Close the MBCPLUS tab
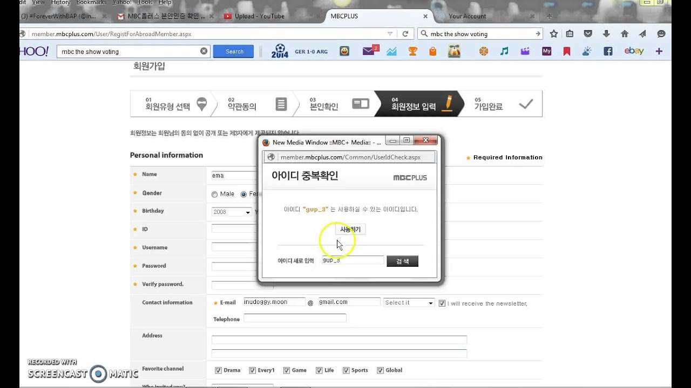The width and height of the screenshot is (691, 388). [x=425, y=16]
